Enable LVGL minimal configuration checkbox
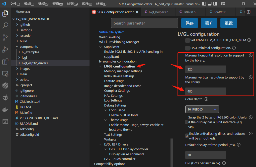The image size is (256, 167). (188, 48)
